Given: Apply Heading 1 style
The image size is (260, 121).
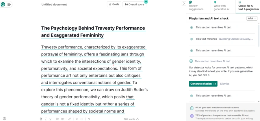Looking at the screenshot, I should (57, 119).
